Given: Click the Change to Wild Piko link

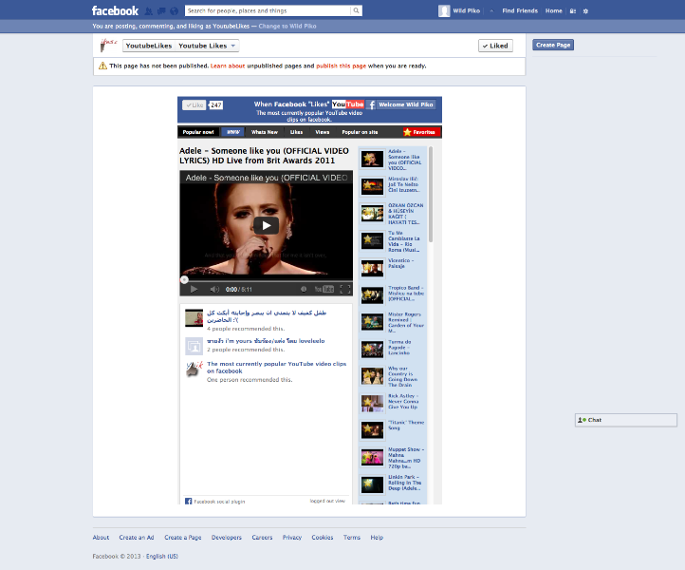Looking at the screenshot, I should tap(287, 27).
